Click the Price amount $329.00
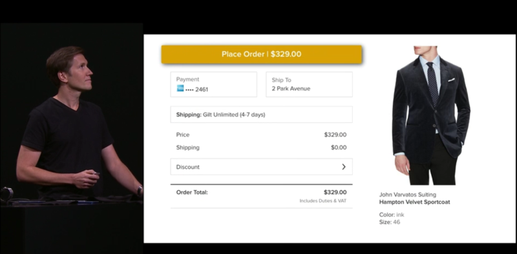Screen dimensions: 517x254 [x=335, y=135]
